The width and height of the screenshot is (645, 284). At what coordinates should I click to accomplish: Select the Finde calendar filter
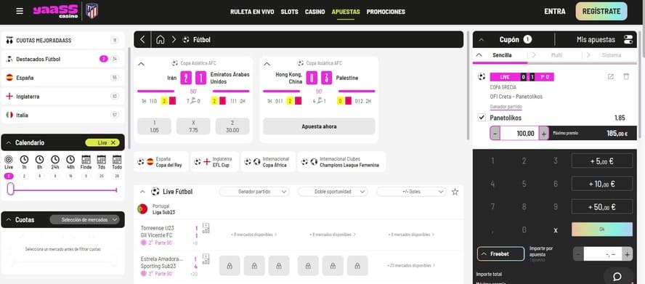[86, 159]
